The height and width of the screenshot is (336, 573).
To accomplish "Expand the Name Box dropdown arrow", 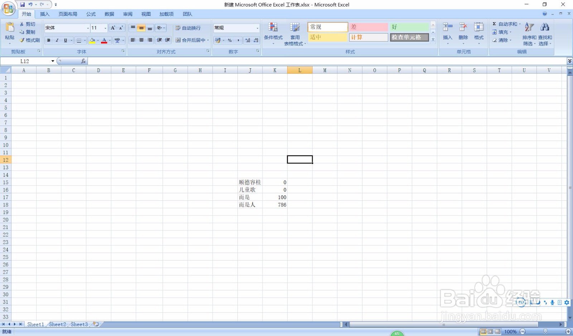I will pyautogui.click(x=53, y=61).
